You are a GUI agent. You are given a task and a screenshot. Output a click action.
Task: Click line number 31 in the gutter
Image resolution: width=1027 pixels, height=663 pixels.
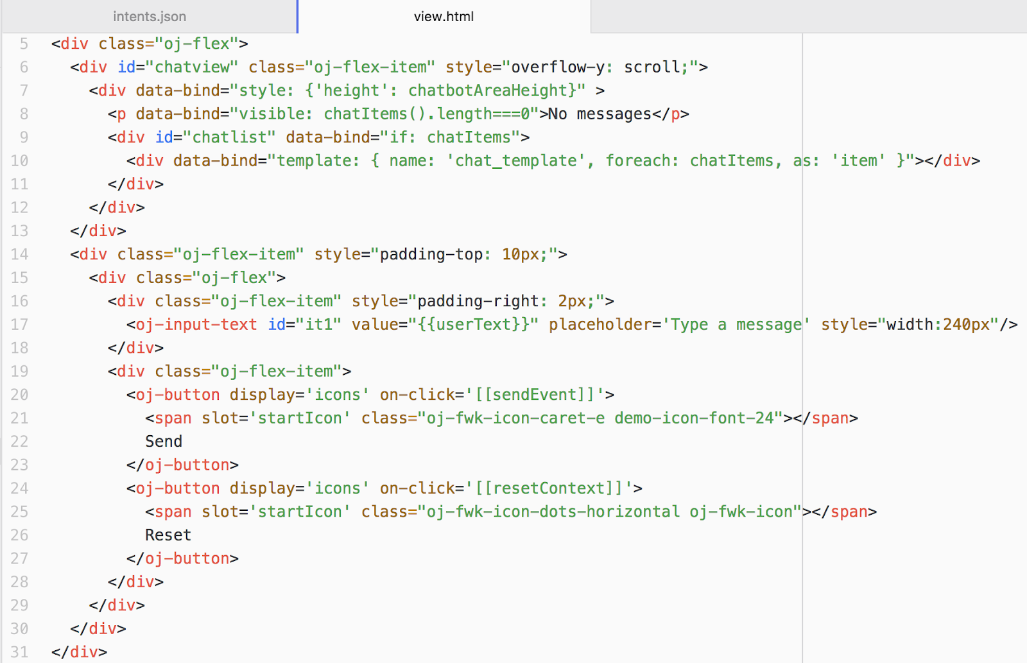pos(20,651)
